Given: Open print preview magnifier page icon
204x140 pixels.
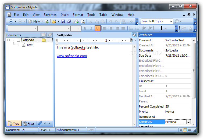Looking at the screenshot, I should point(83,21).
